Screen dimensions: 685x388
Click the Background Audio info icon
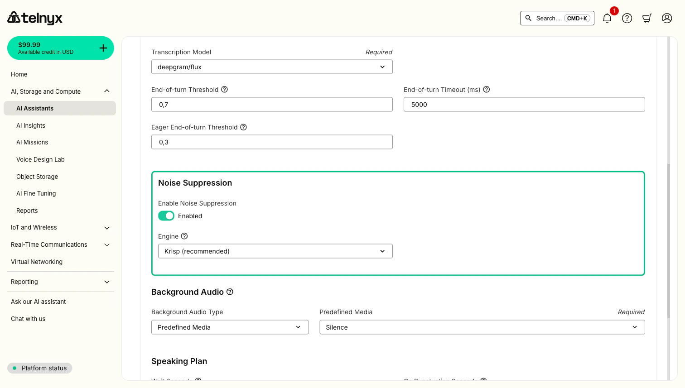230,292
